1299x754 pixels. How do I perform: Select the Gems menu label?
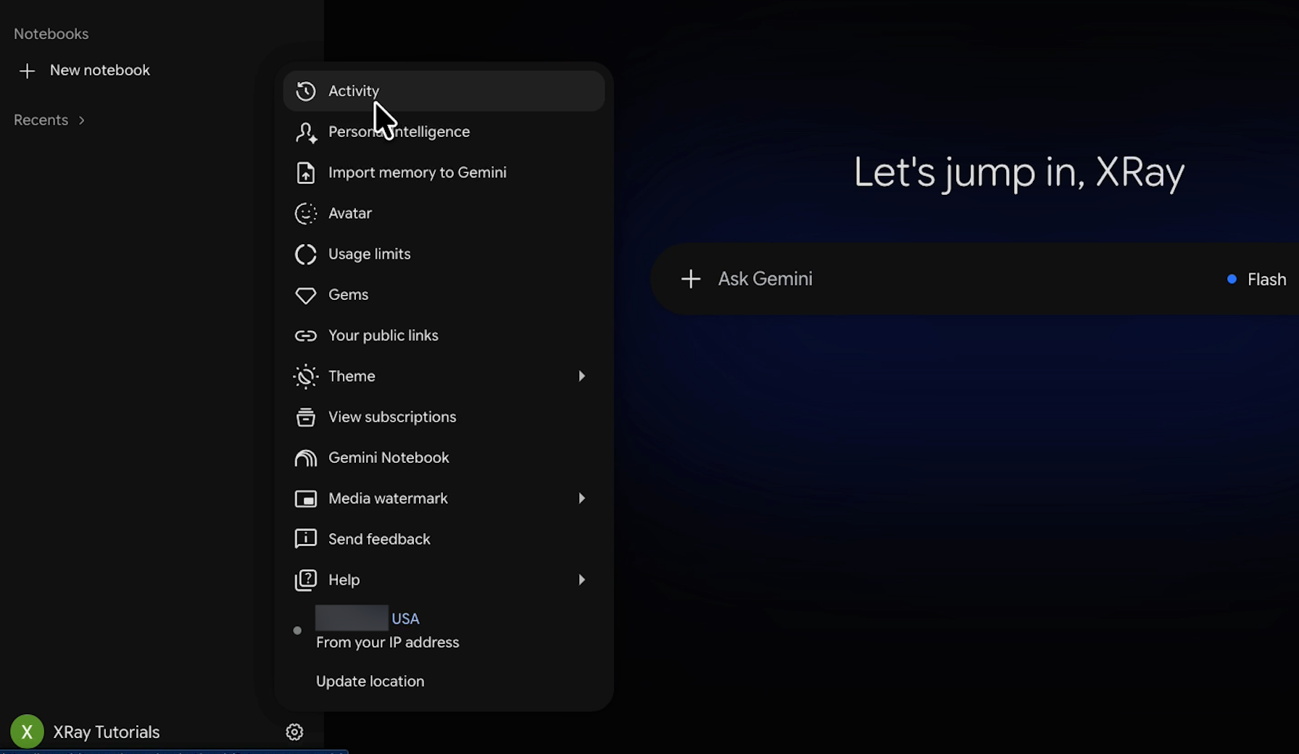[348, 295]
